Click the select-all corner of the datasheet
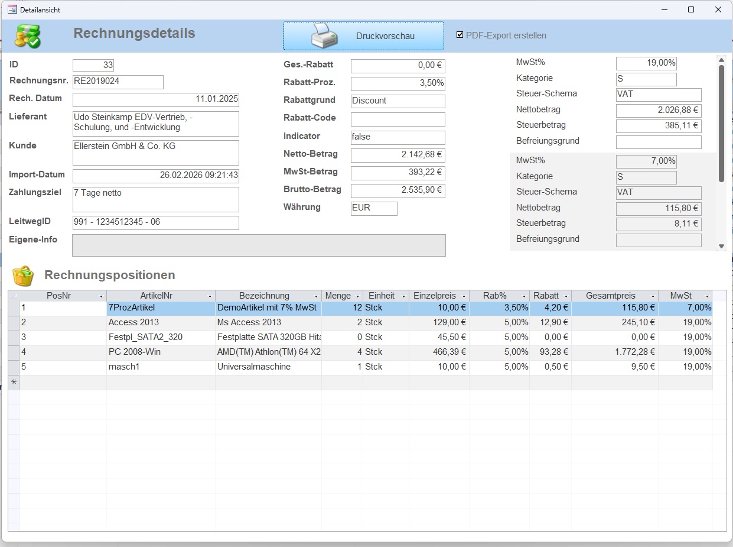This screenshot has height=547, width=733. 14,296
